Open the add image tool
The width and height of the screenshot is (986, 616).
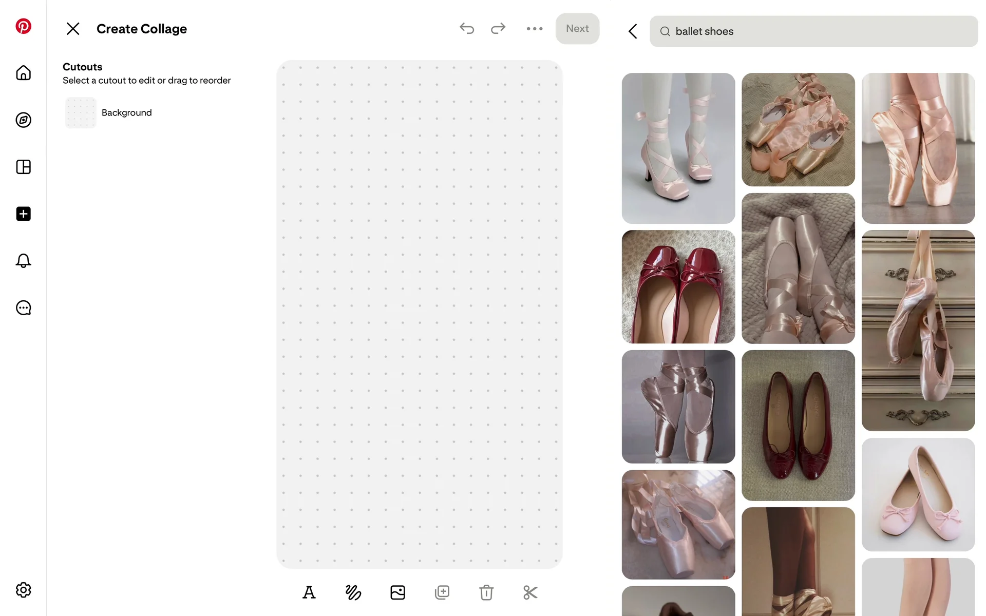tap(397, 592)
